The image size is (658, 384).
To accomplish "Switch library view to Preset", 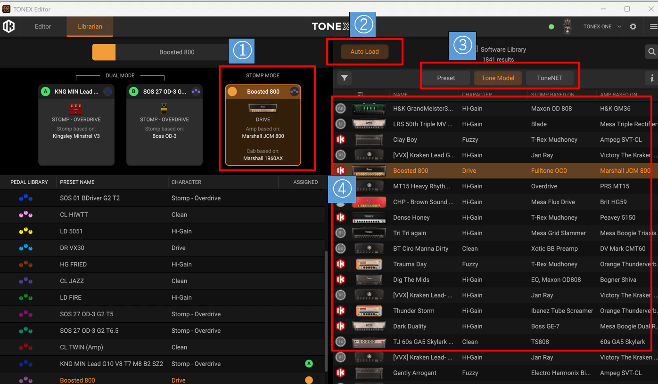I will (x=446, y=78).
